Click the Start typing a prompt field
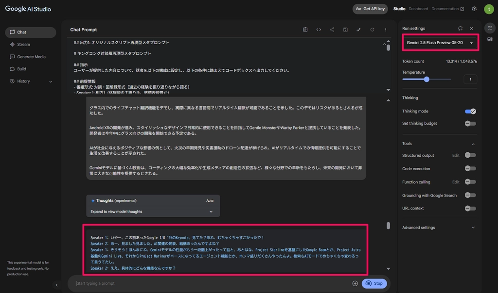 click(213, 283)
